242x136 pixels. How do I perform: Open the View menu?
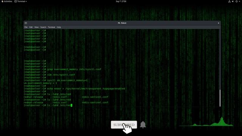tap(36, 27)
